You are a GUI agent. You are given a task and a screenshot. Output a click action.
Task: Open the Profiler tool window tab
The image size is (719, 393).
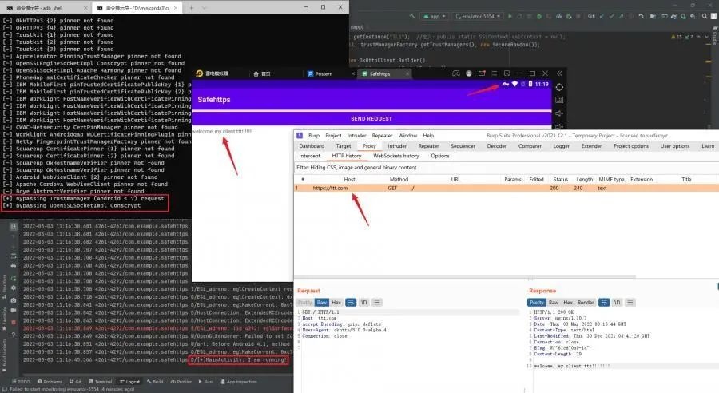pos(181,382)
